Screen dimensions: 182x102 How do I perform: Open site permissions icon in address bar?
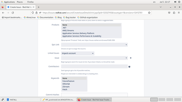coord(40,13)
